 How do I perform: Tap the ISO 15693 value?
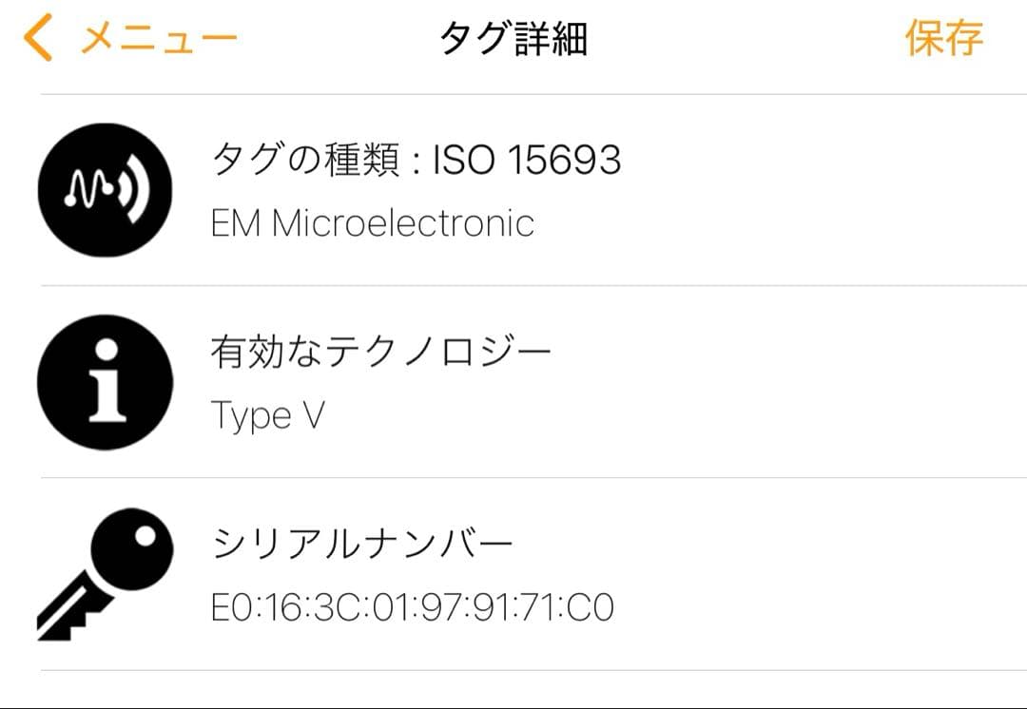pos(527,161)
